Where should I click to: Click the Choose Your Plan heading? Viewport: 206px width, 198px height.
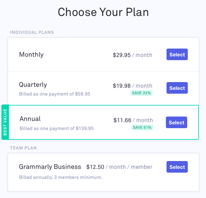pos(103,12)
